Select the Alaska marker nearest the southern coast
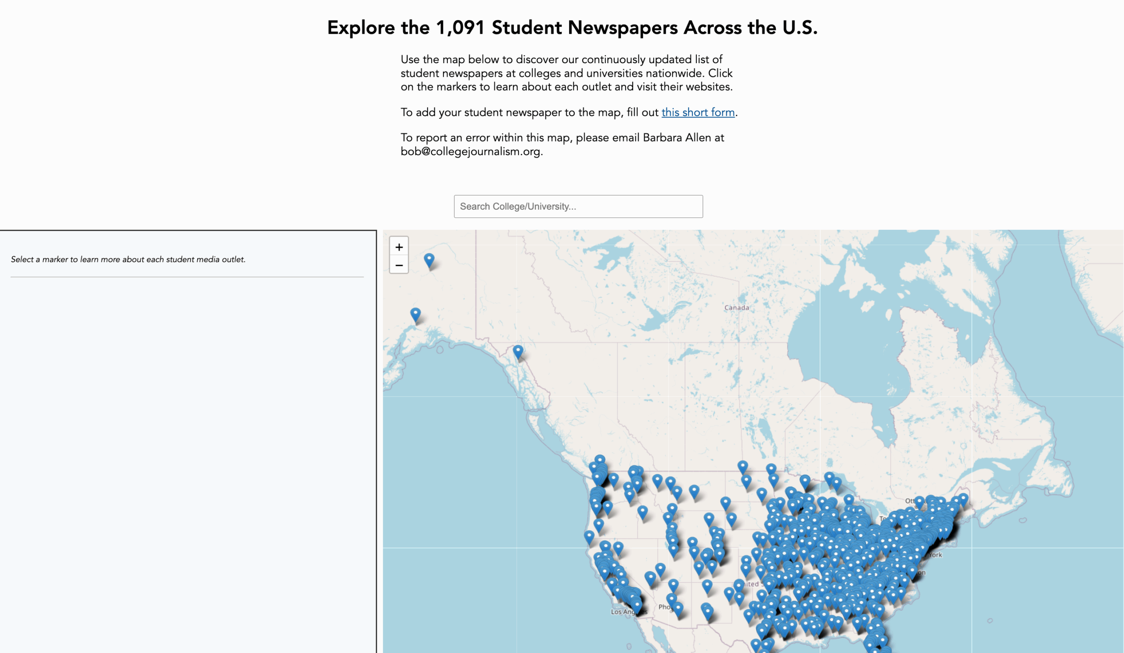1124x653 pixels. (x=415, y=314)
